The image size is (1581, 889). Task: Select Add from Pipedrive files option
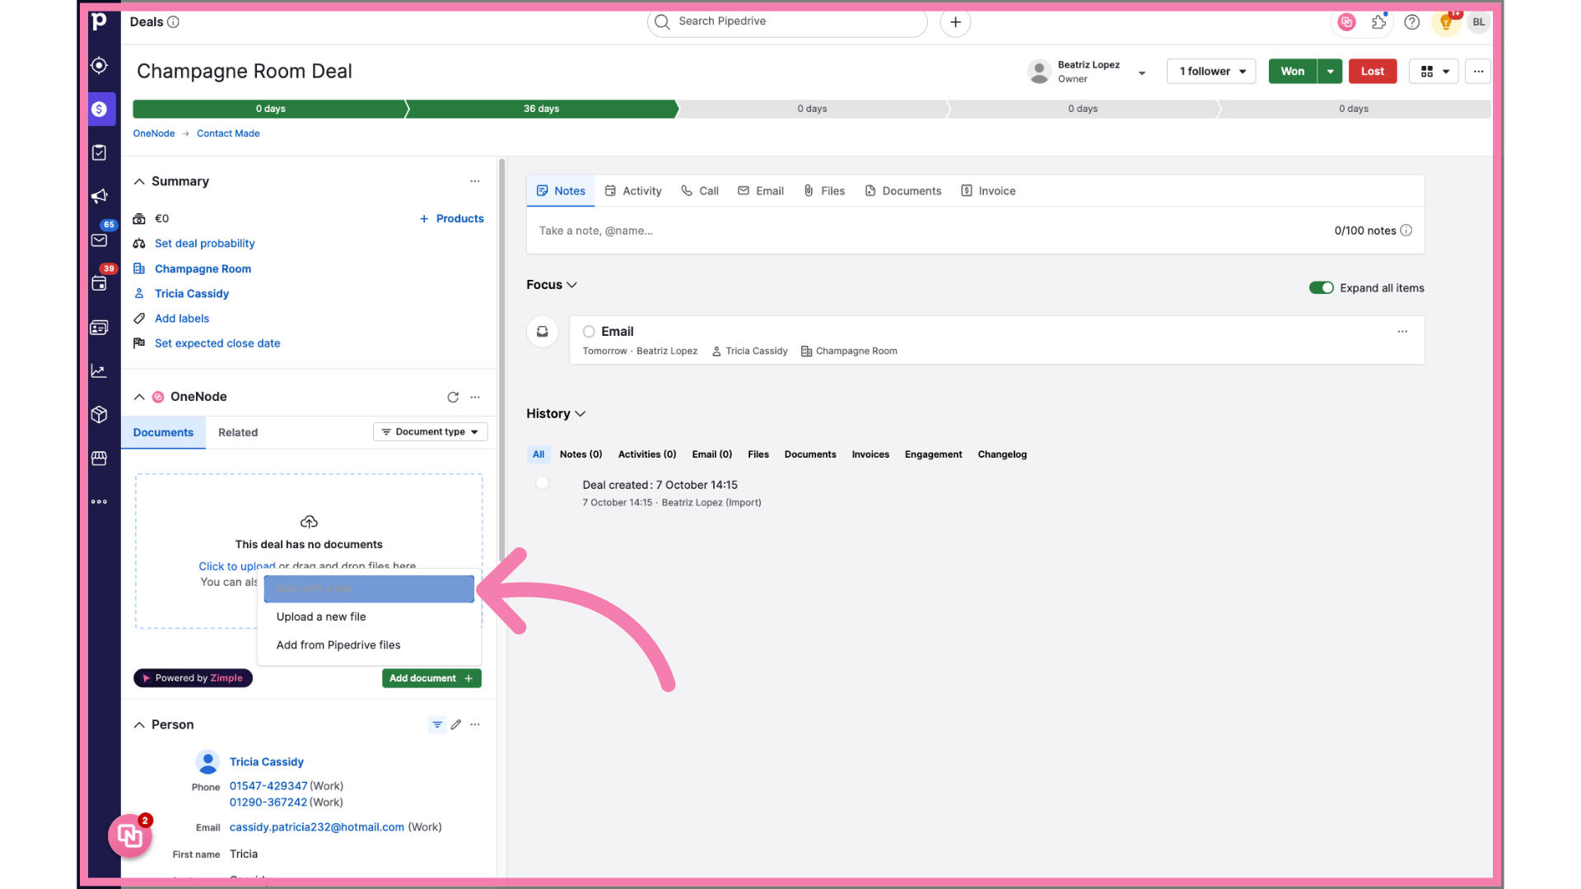(x=338, y=645)
